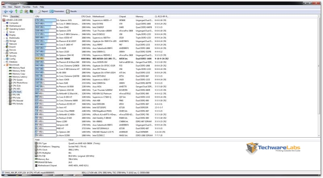Expand the Config tree node
The height and width of the screenshot is (178, 323).
[4, 59]
